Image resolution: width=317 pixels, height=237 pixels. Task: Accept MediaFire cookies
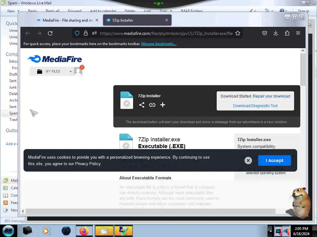tap(274, 160)
